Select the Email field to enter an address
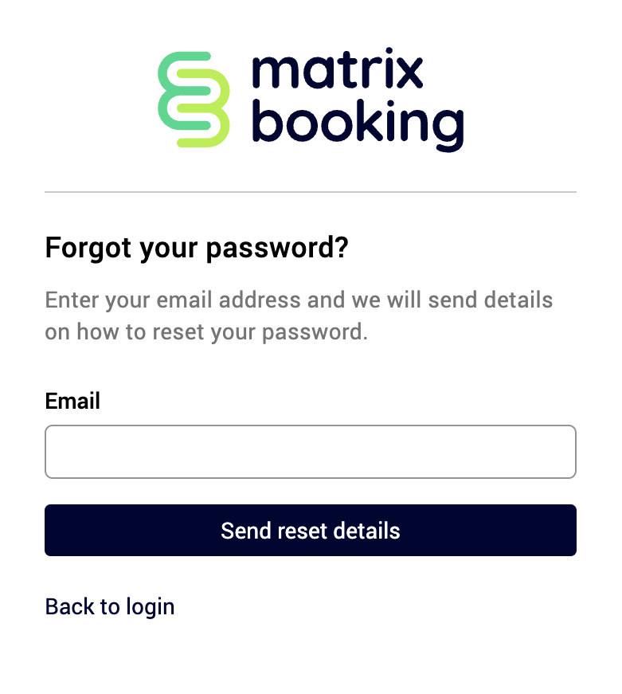 [x=311, y=452]
